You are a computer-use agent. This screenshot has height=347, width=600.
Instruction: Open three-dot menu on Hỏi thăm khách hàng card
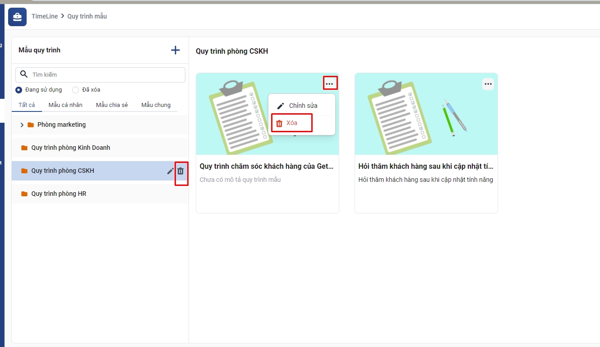point(488,84)
